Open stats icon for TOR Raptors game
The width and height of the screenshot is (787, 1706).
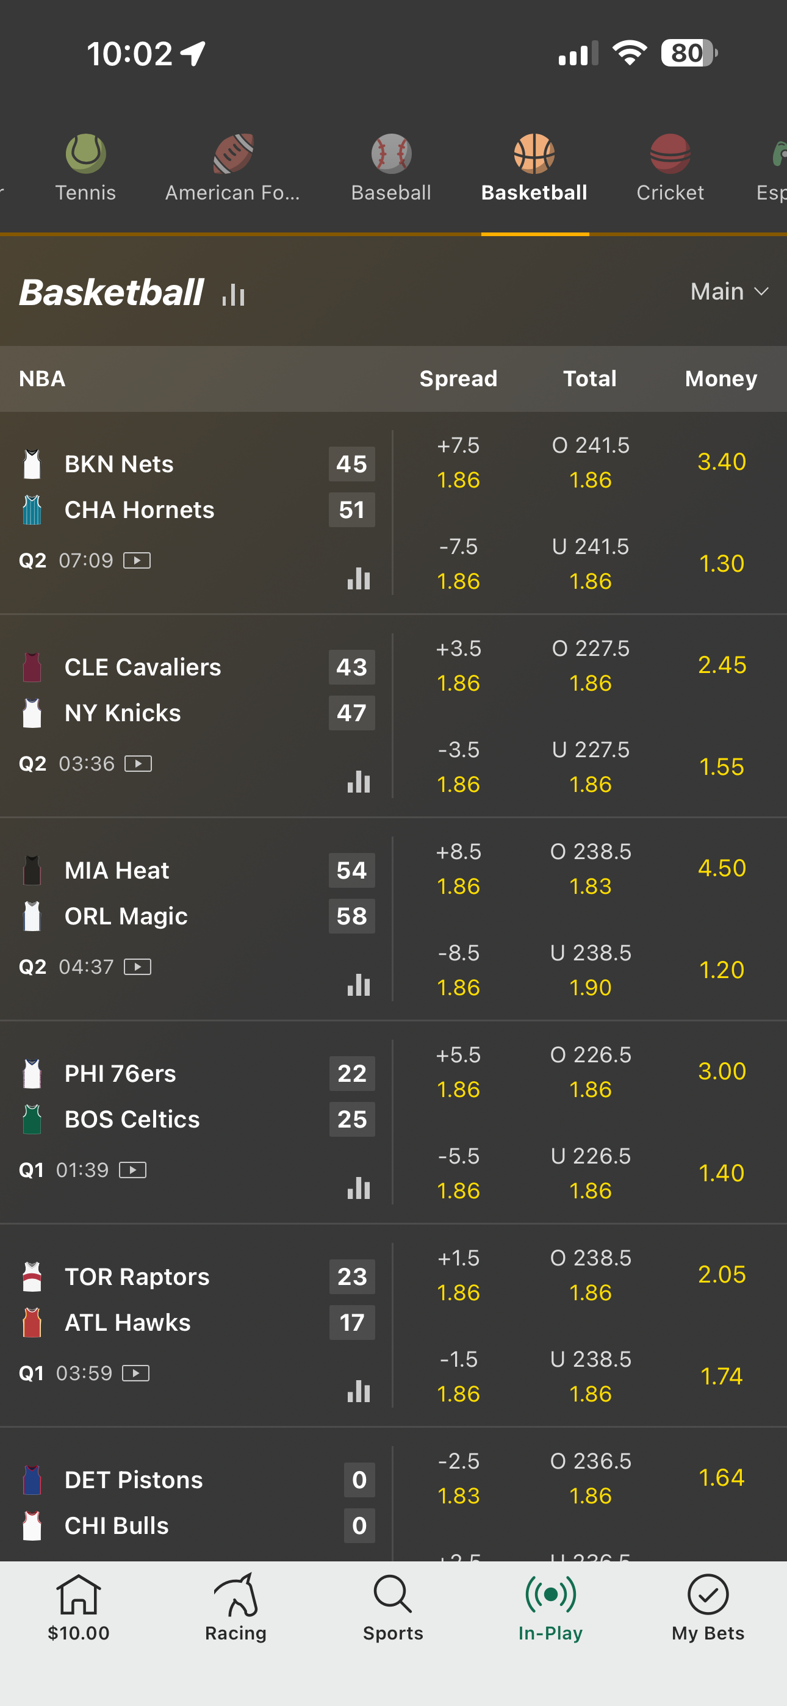pos(358,1391)
